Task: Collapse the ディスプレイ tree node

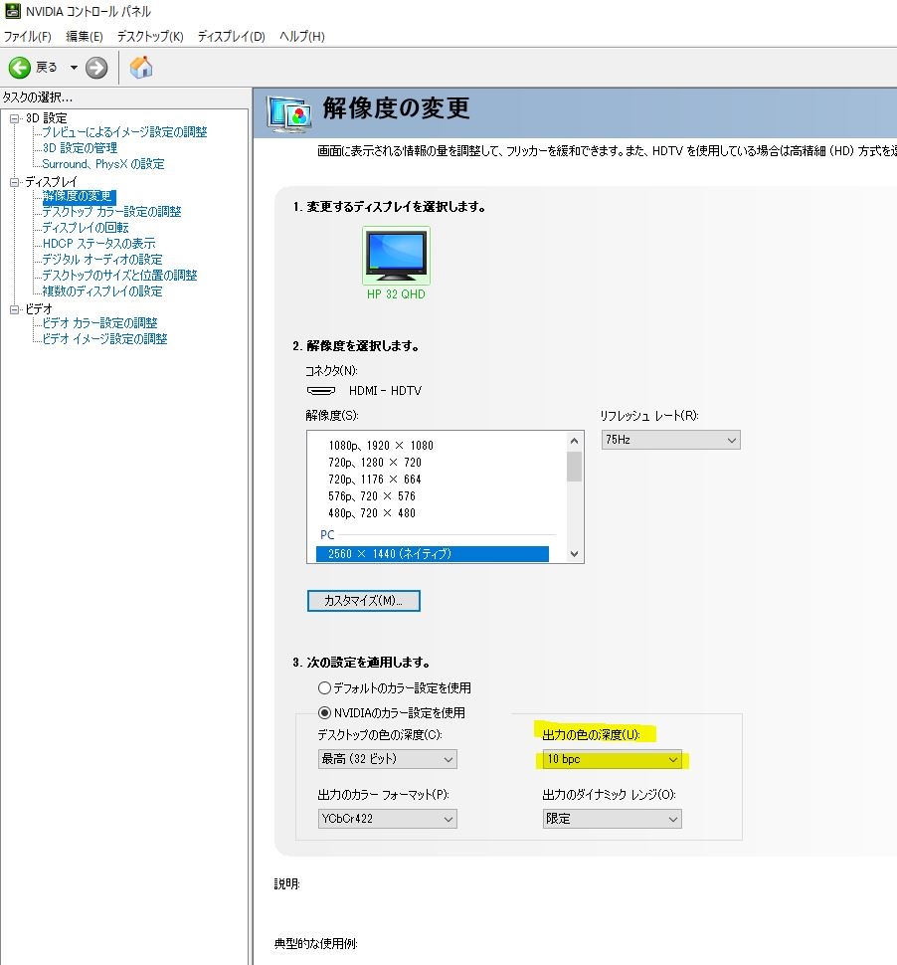Action: [x=15, y=181]
